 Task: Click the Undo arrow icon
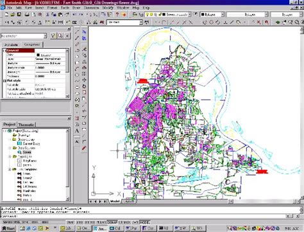[74, 14]
